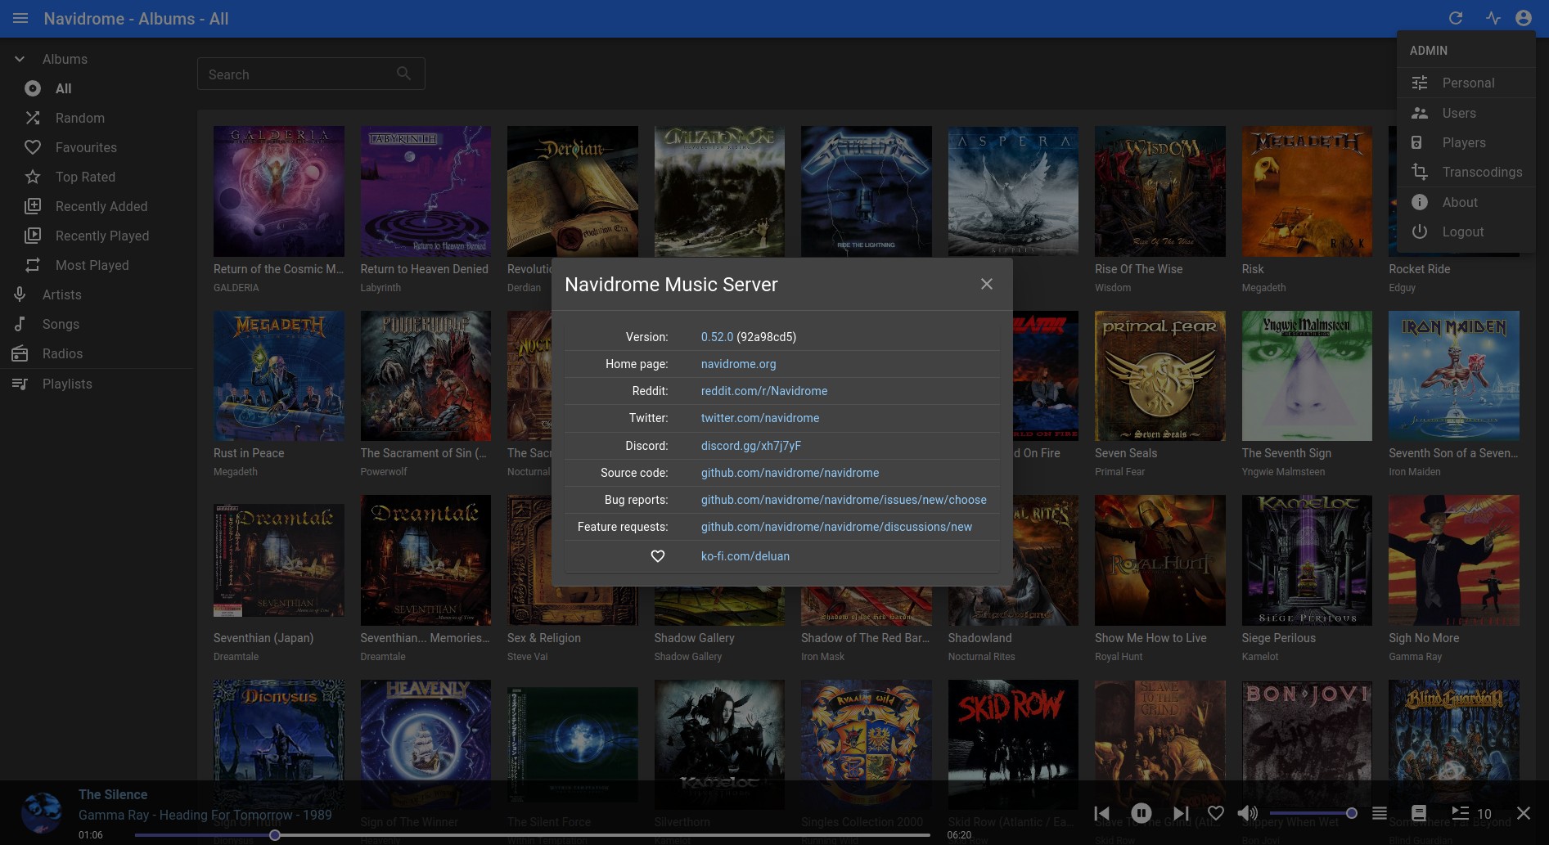The height and width of the screenshot is (845, 1549).
Task: Open Seven Seals album cover
Action: tap(1160, 375)
